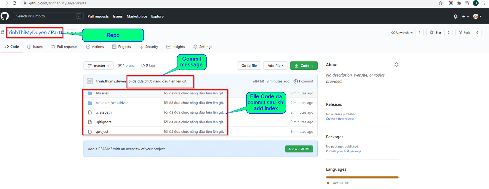Switch to the Pull requests repo tab
The image size is (489, 189).
click(x=64, y=47)
